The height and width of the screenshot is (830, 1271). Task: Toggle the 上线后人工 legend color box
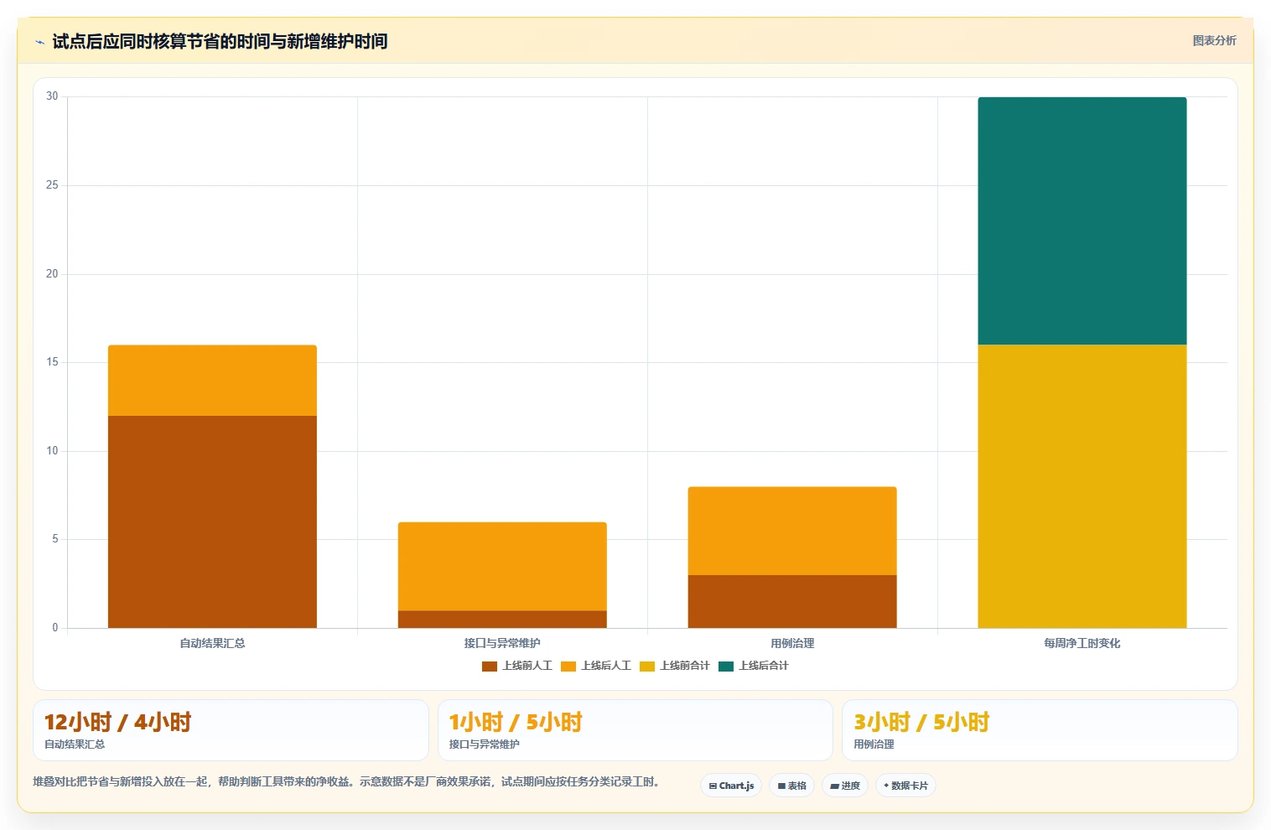(568, 667)
